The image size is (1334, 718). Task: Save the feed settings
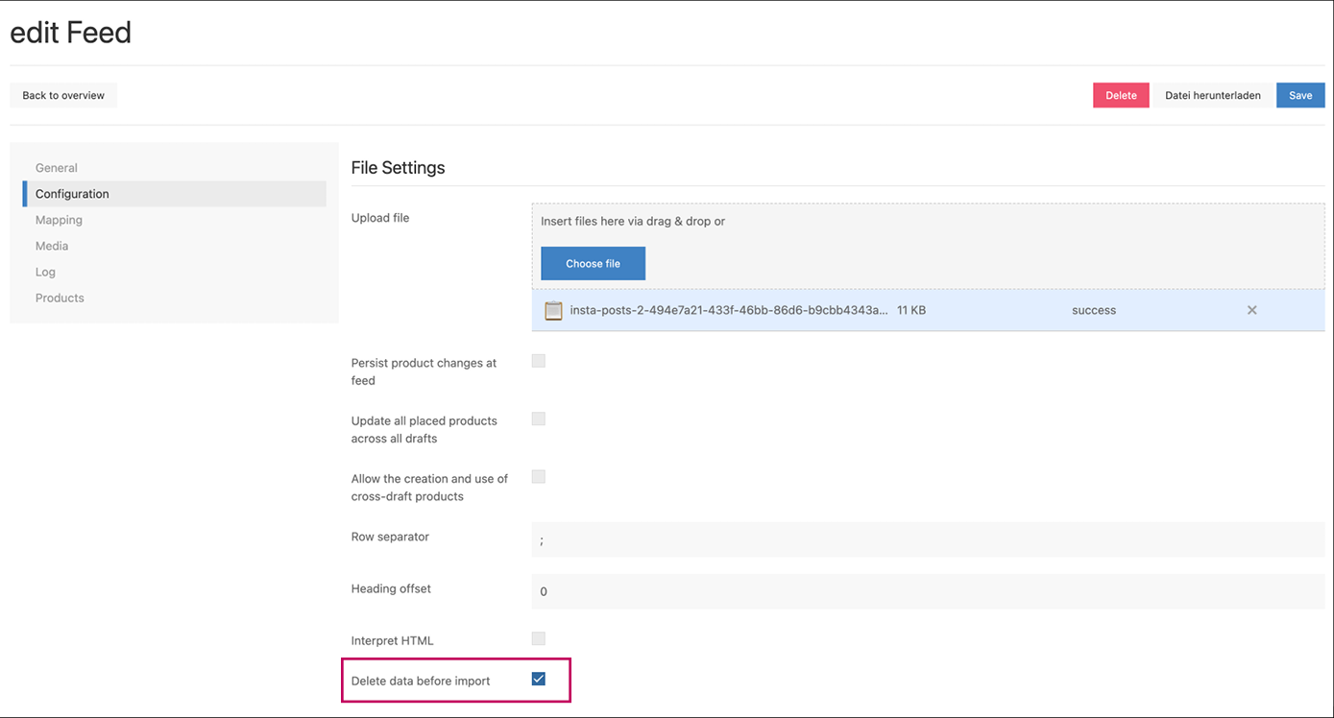click(x=1299, y=95)
